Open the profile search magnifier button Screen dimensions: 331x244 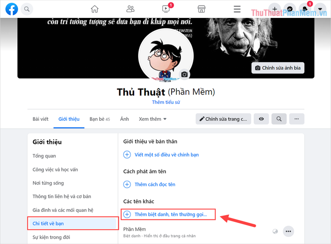tap(279, 119)
